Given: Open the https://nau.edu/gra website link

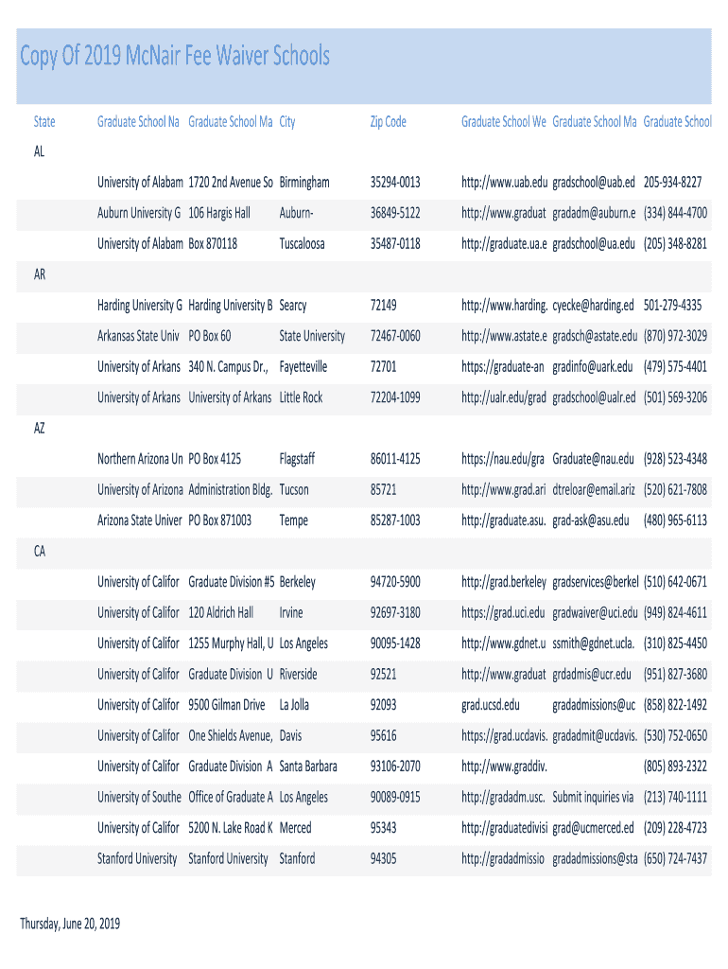Looking at the screenshot, I should (503, 459).
